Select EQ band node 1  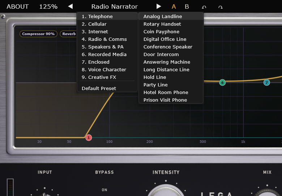[x=89, y=137]
